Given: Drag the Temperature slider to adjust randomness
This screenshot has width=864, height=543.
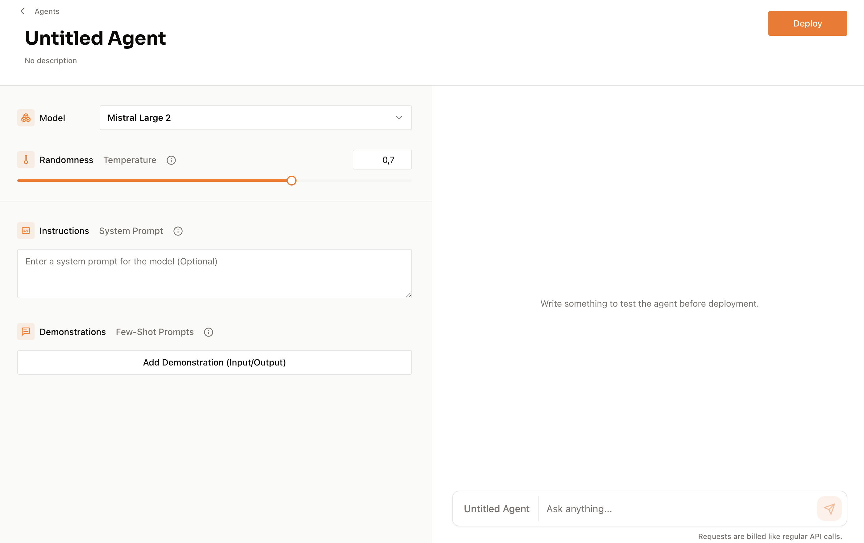Looking at the screenshot, I should [x=291, y=180].
